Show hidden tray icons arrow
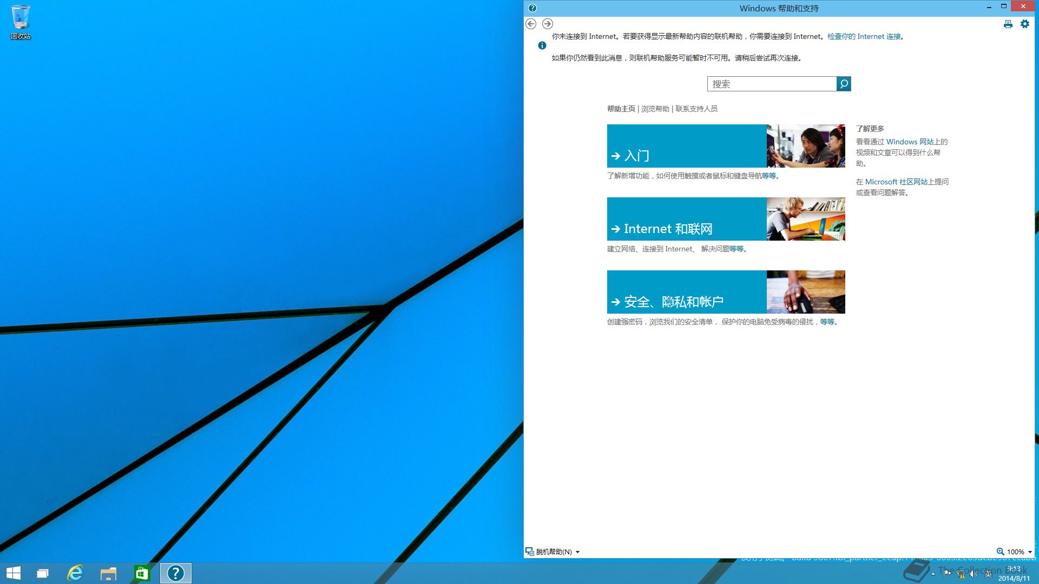The image size is (1039, 584). (933, 574)
